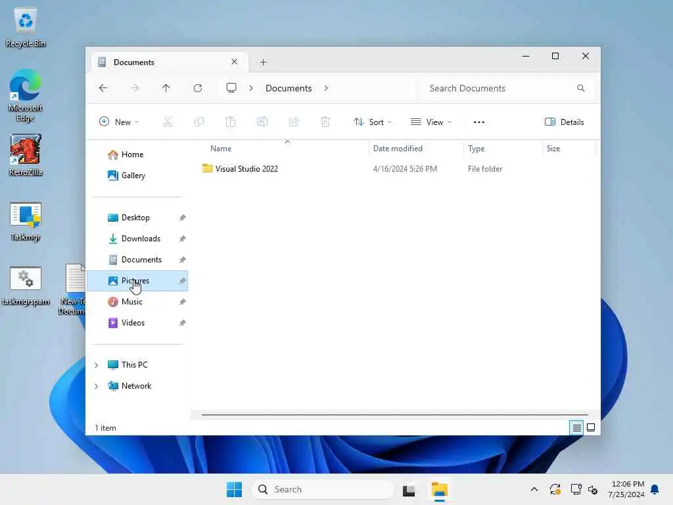Screen dimensions: 673x505
Task: Click the pin icon beside Videos
Action: click(183, 323)
